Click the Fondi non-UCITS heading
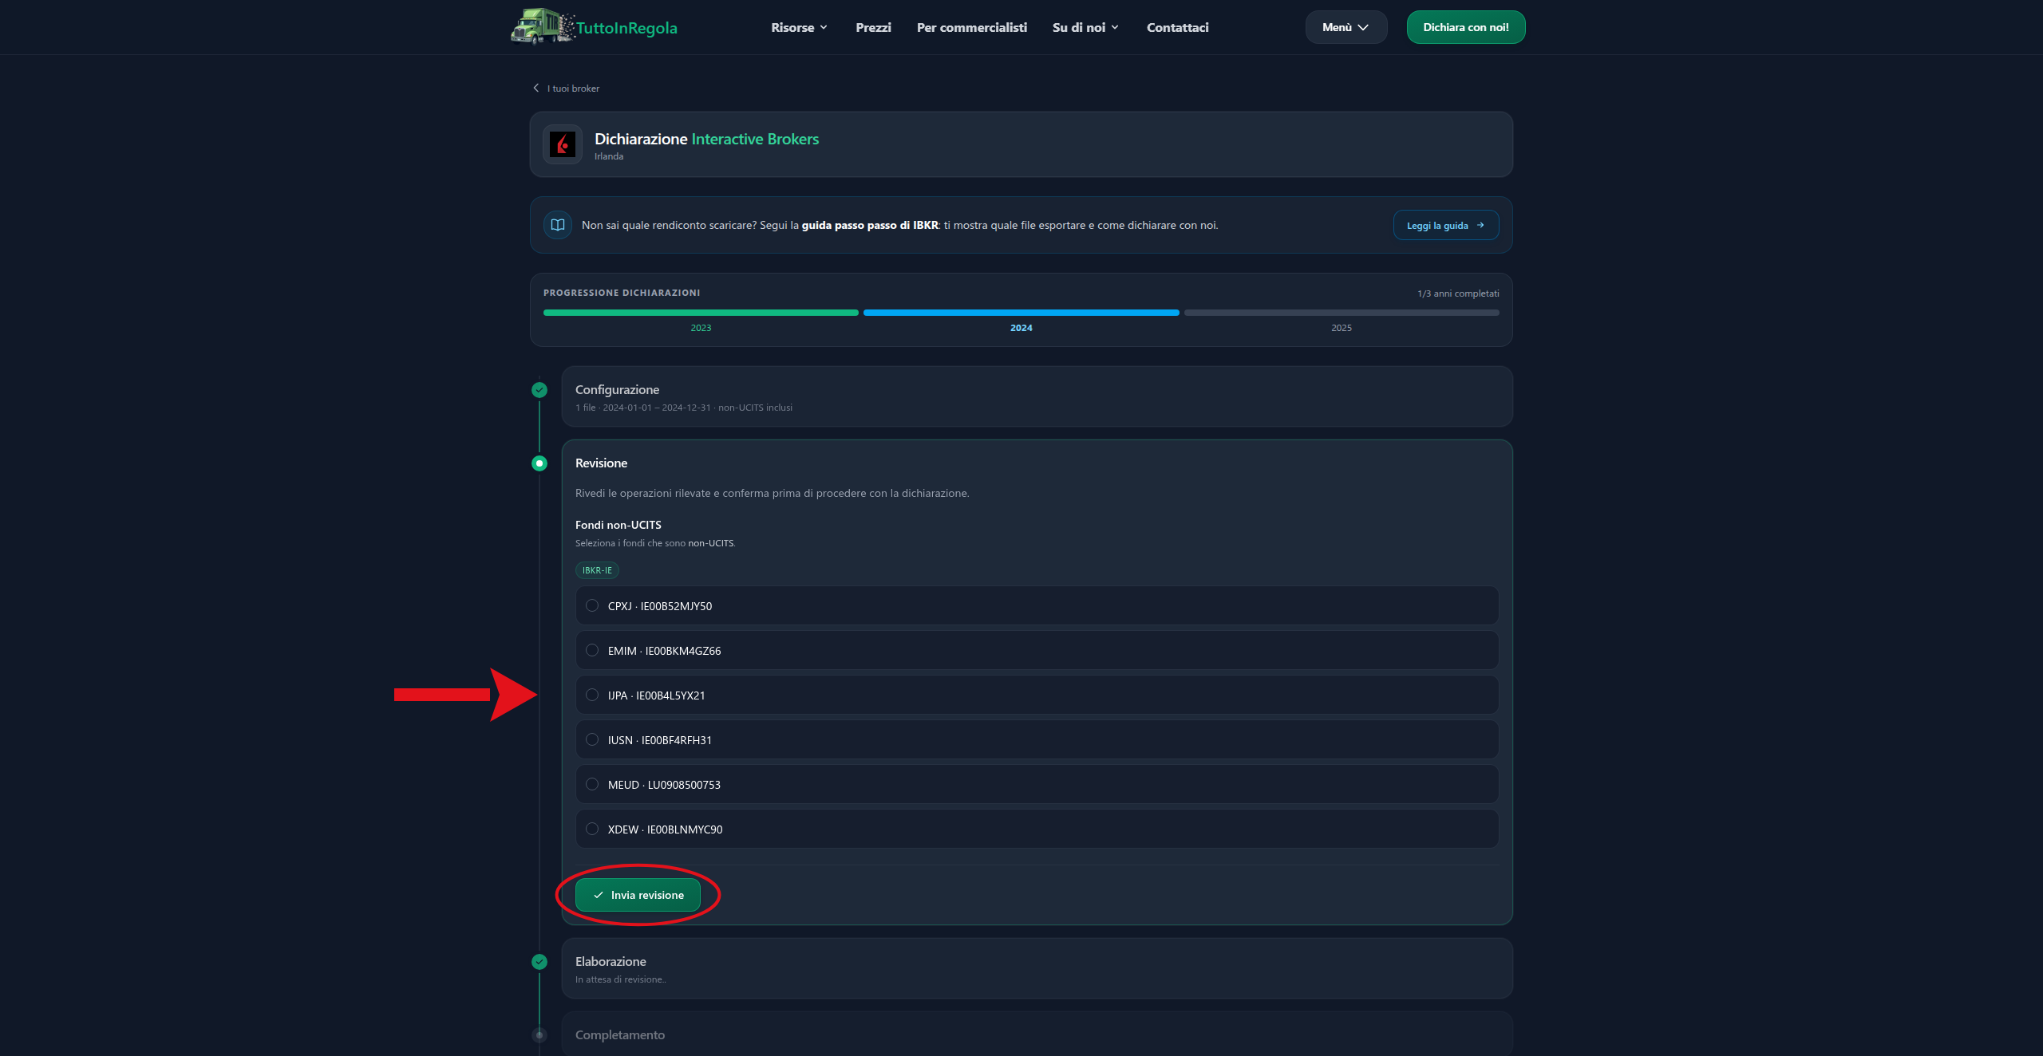This screenshot has width=2043, height=1056. coord(618,525)
